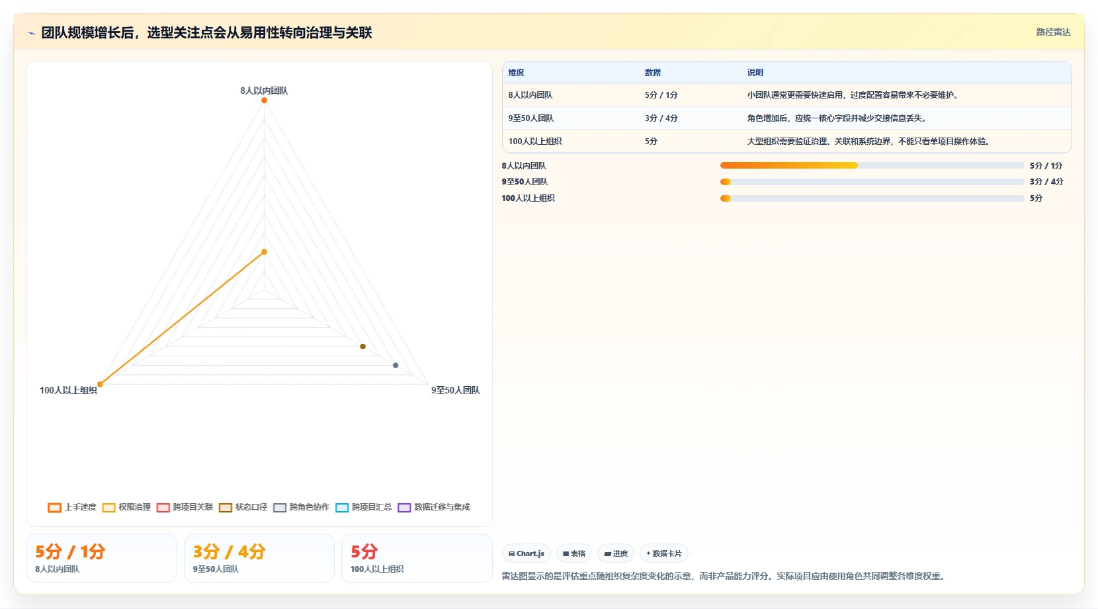Click the 8人以内团队 label beside the progress bars
Screen dimensions: 1098x609
[524, 166]
